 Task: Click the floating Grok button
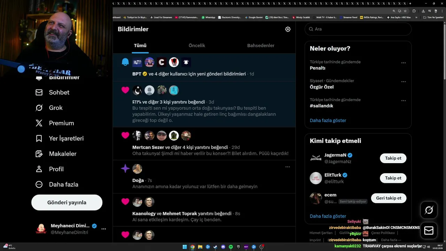coord(429,210)
